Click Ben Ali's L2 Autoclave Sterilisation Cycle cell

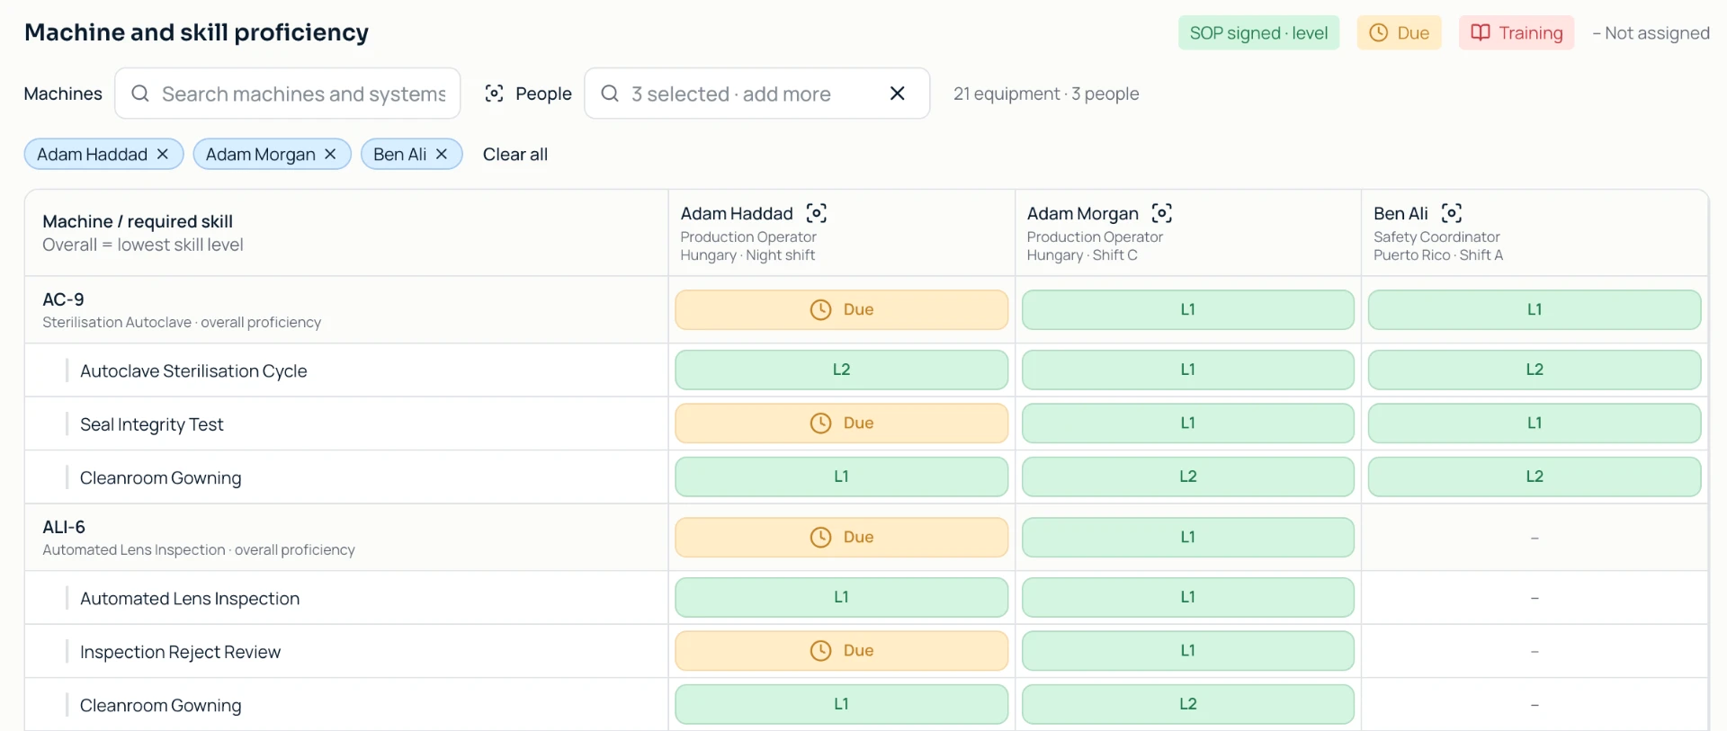(x=1535, y=370)
